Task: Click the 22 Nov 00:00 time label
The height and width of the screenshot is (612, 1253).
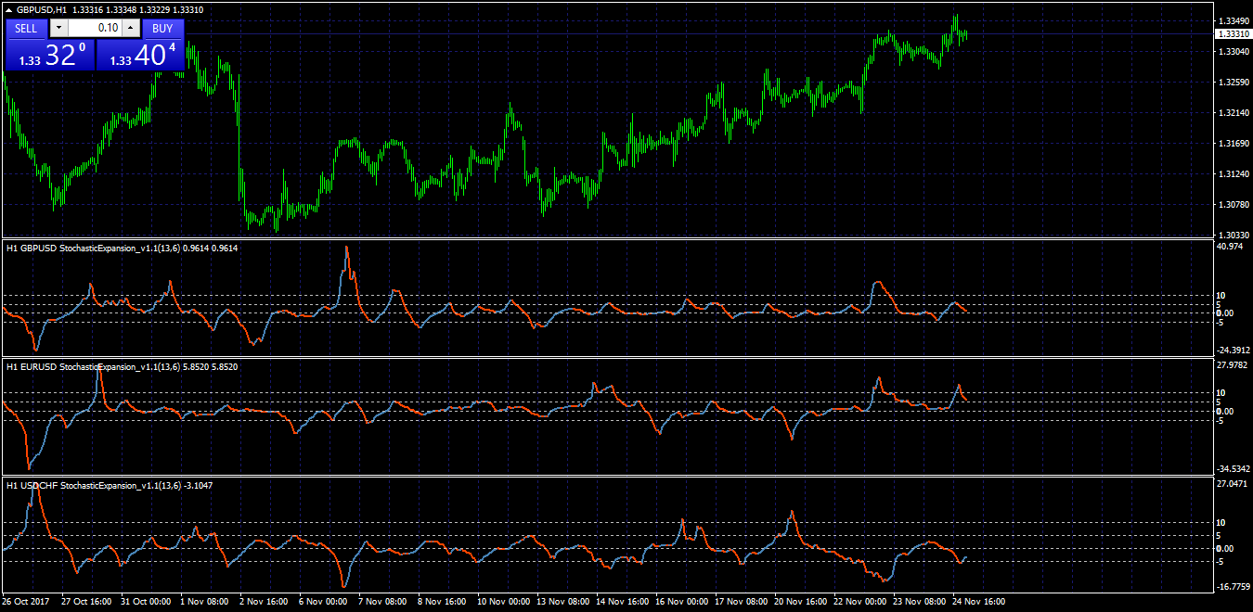Action: coord(860,601)
